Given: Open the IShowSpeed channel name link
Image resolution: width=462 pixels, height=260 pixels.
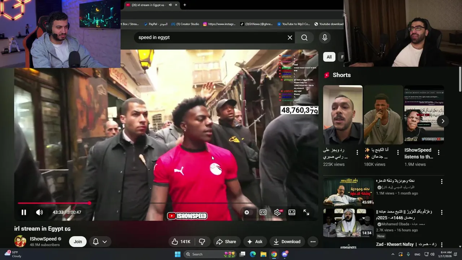Looking at the screenshot, I should click(x=43, y=239).
